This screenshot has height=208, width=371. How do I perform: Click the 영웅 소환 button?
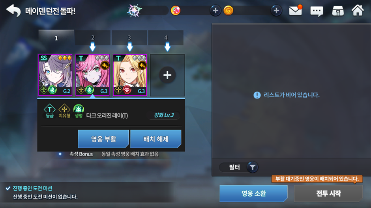253,193
